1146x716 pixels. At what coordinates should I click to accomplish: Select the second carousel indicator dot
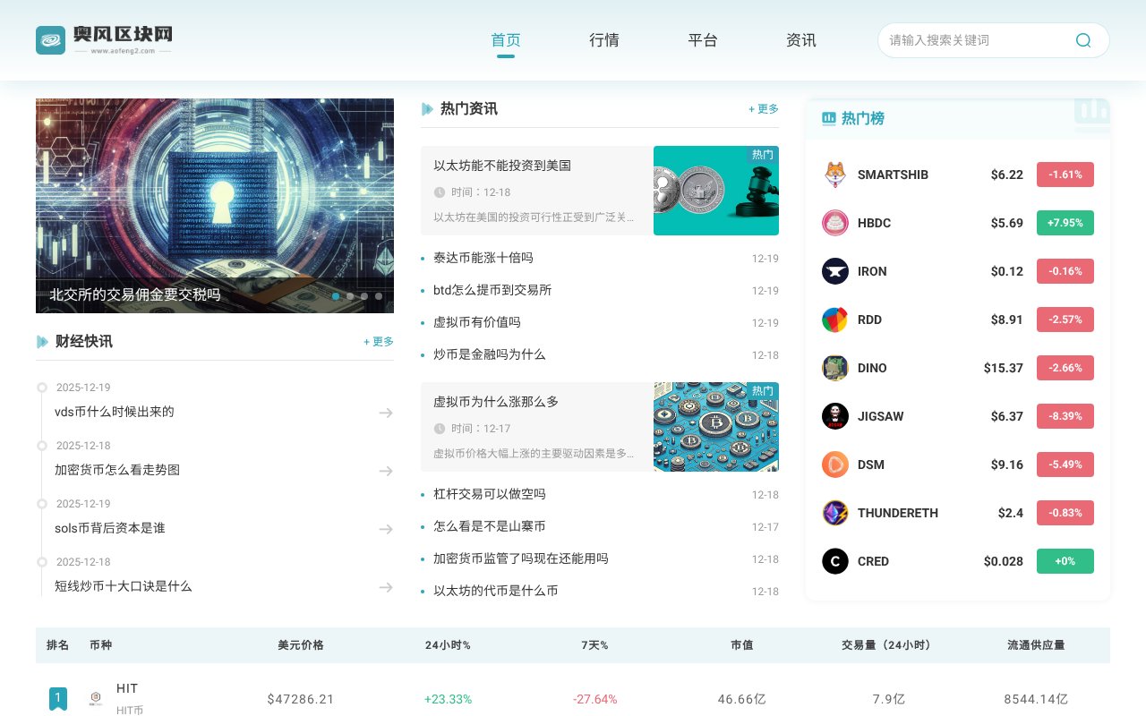350,296
